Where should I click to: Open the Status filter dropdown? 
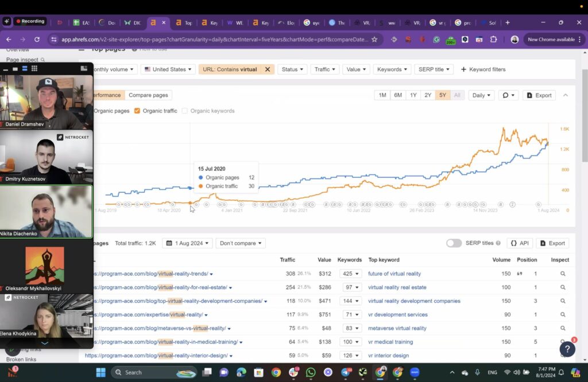click(x=292, y=69)
